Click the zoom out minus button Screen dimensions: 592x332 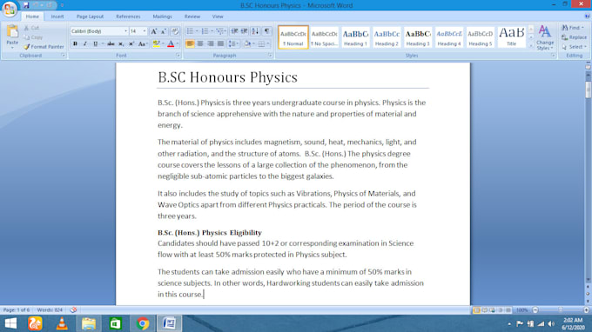535,310
